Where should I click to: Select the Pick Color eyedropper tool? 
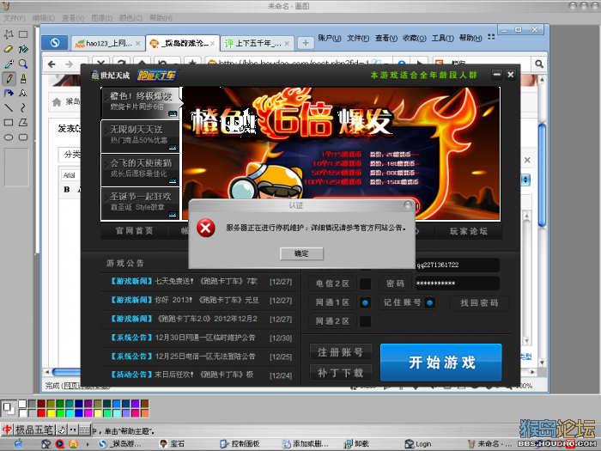click(9, 64)
